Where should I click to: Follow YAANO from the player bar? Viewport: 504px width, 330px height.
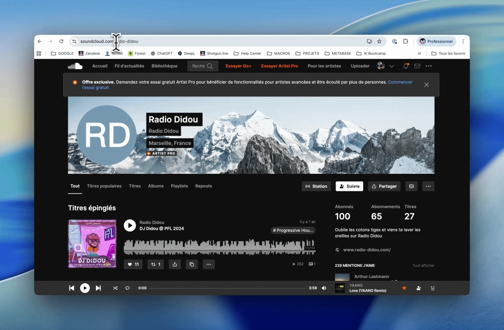tap(419, 288)
